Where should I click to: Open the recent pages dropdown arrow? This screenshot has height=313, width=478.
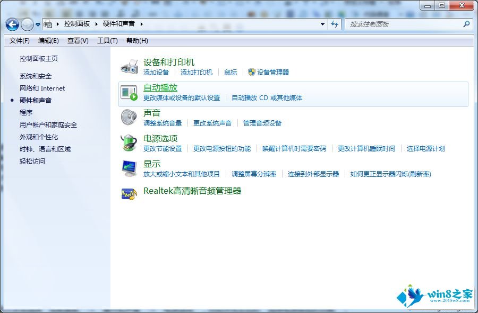point(38,24)
